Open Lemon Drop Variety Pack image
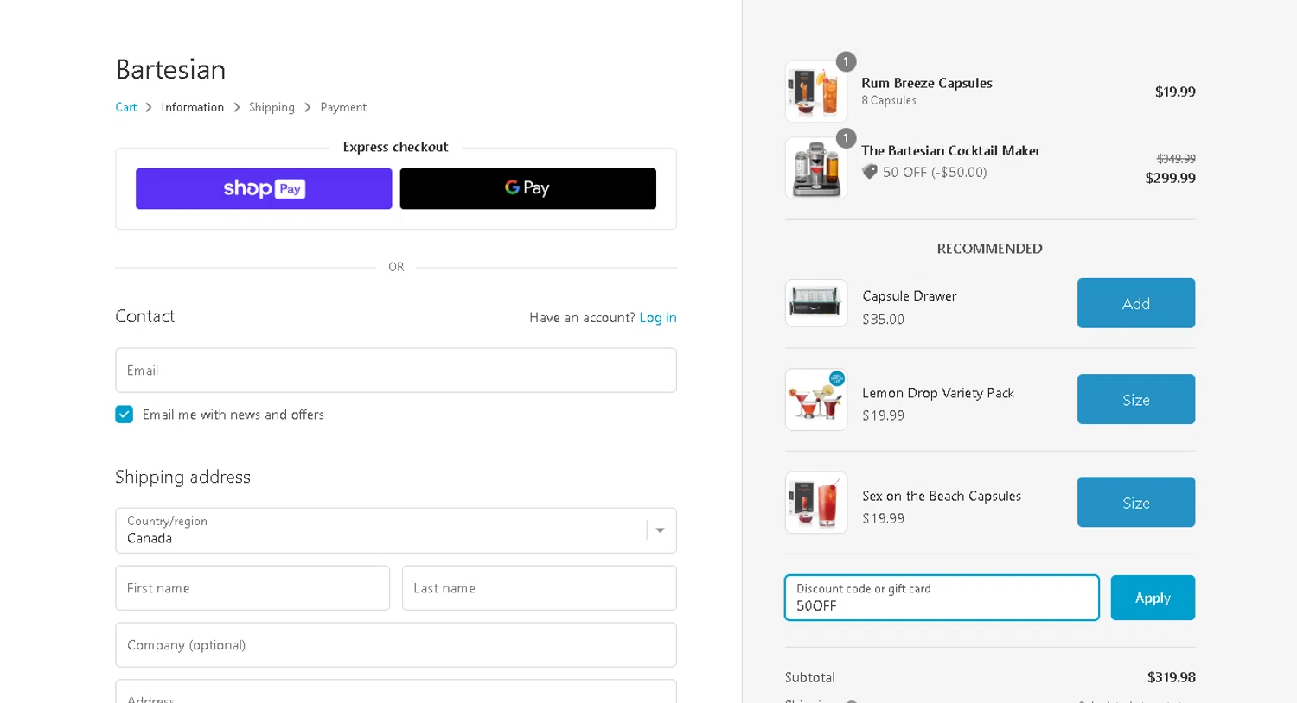 tap(816, 400)
